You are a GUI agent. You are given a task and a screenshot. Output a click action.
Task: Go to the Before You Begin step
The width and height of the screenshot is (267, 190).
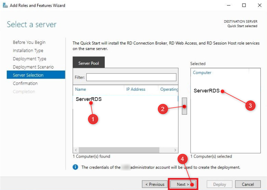pyautogui.click(x=29, y=42)
